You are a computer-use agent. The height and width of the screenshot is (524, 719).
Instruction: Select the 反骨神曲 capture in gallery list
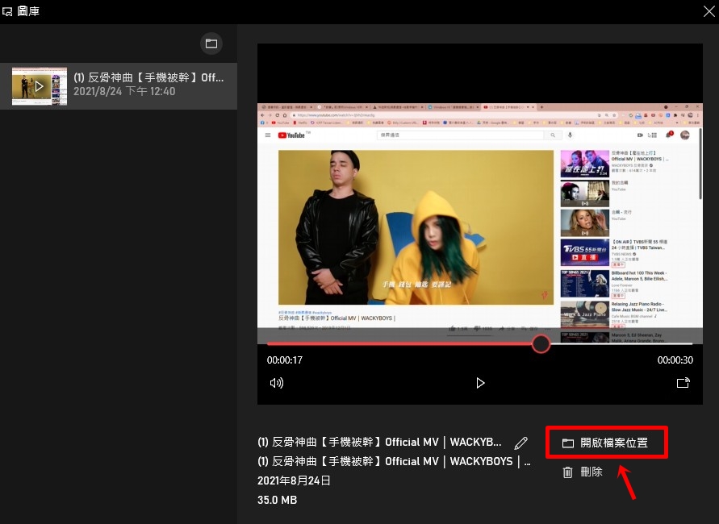[x=119, y=86]
